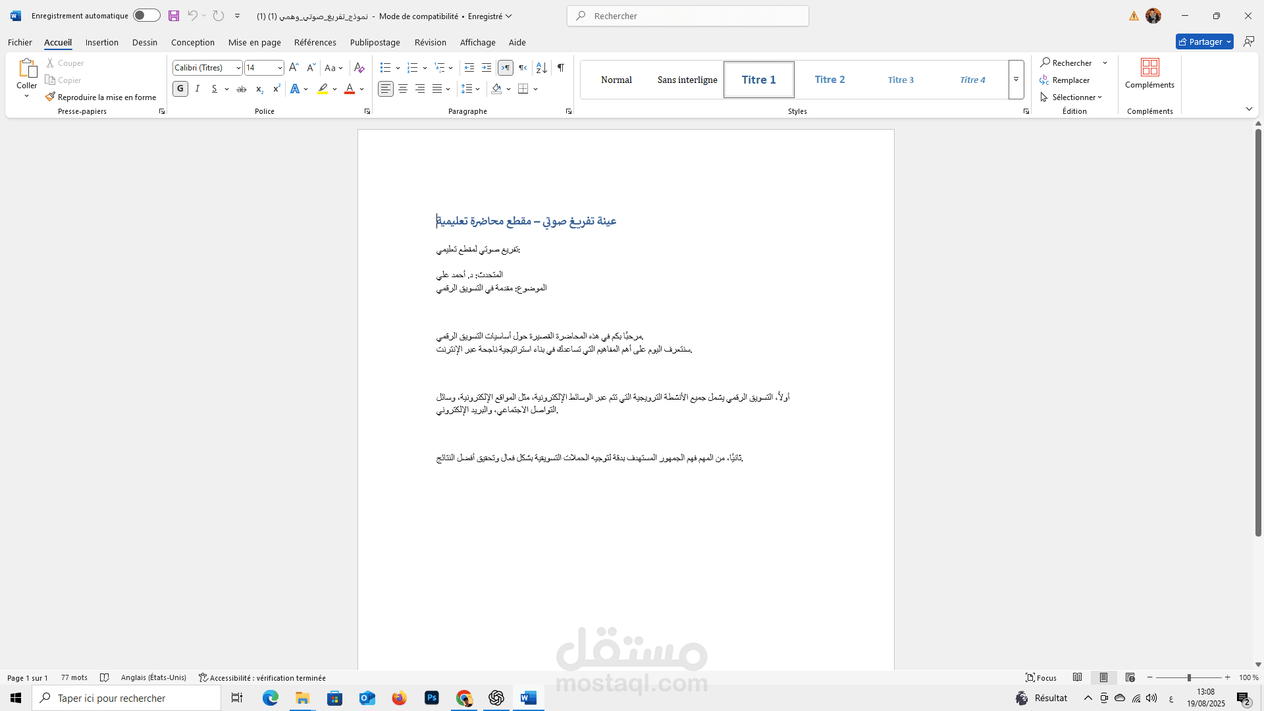Decrease font size with shrink icon

click(x=311, y=68)
